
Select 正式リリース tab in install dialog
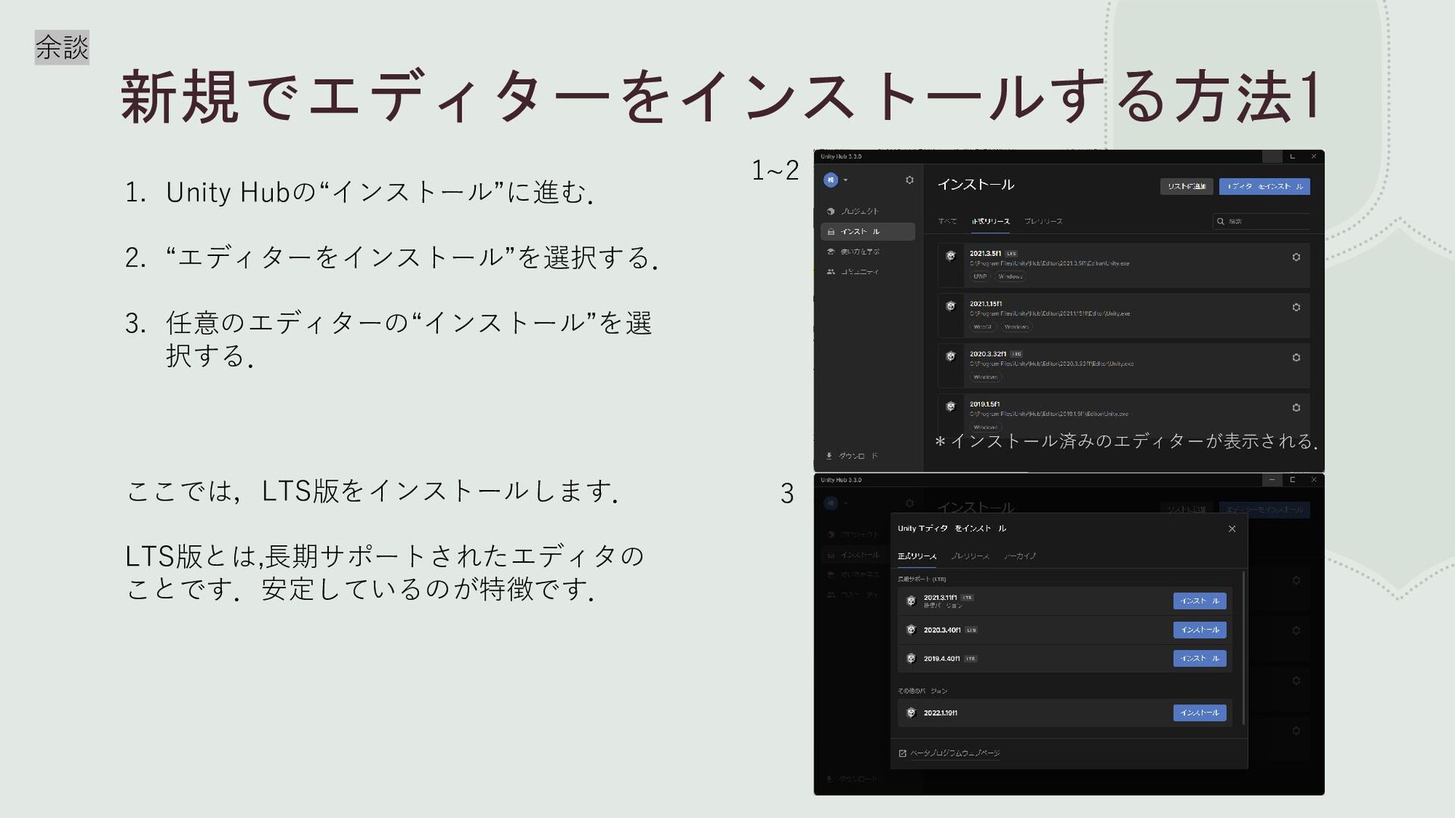click(x=917, y=557)
